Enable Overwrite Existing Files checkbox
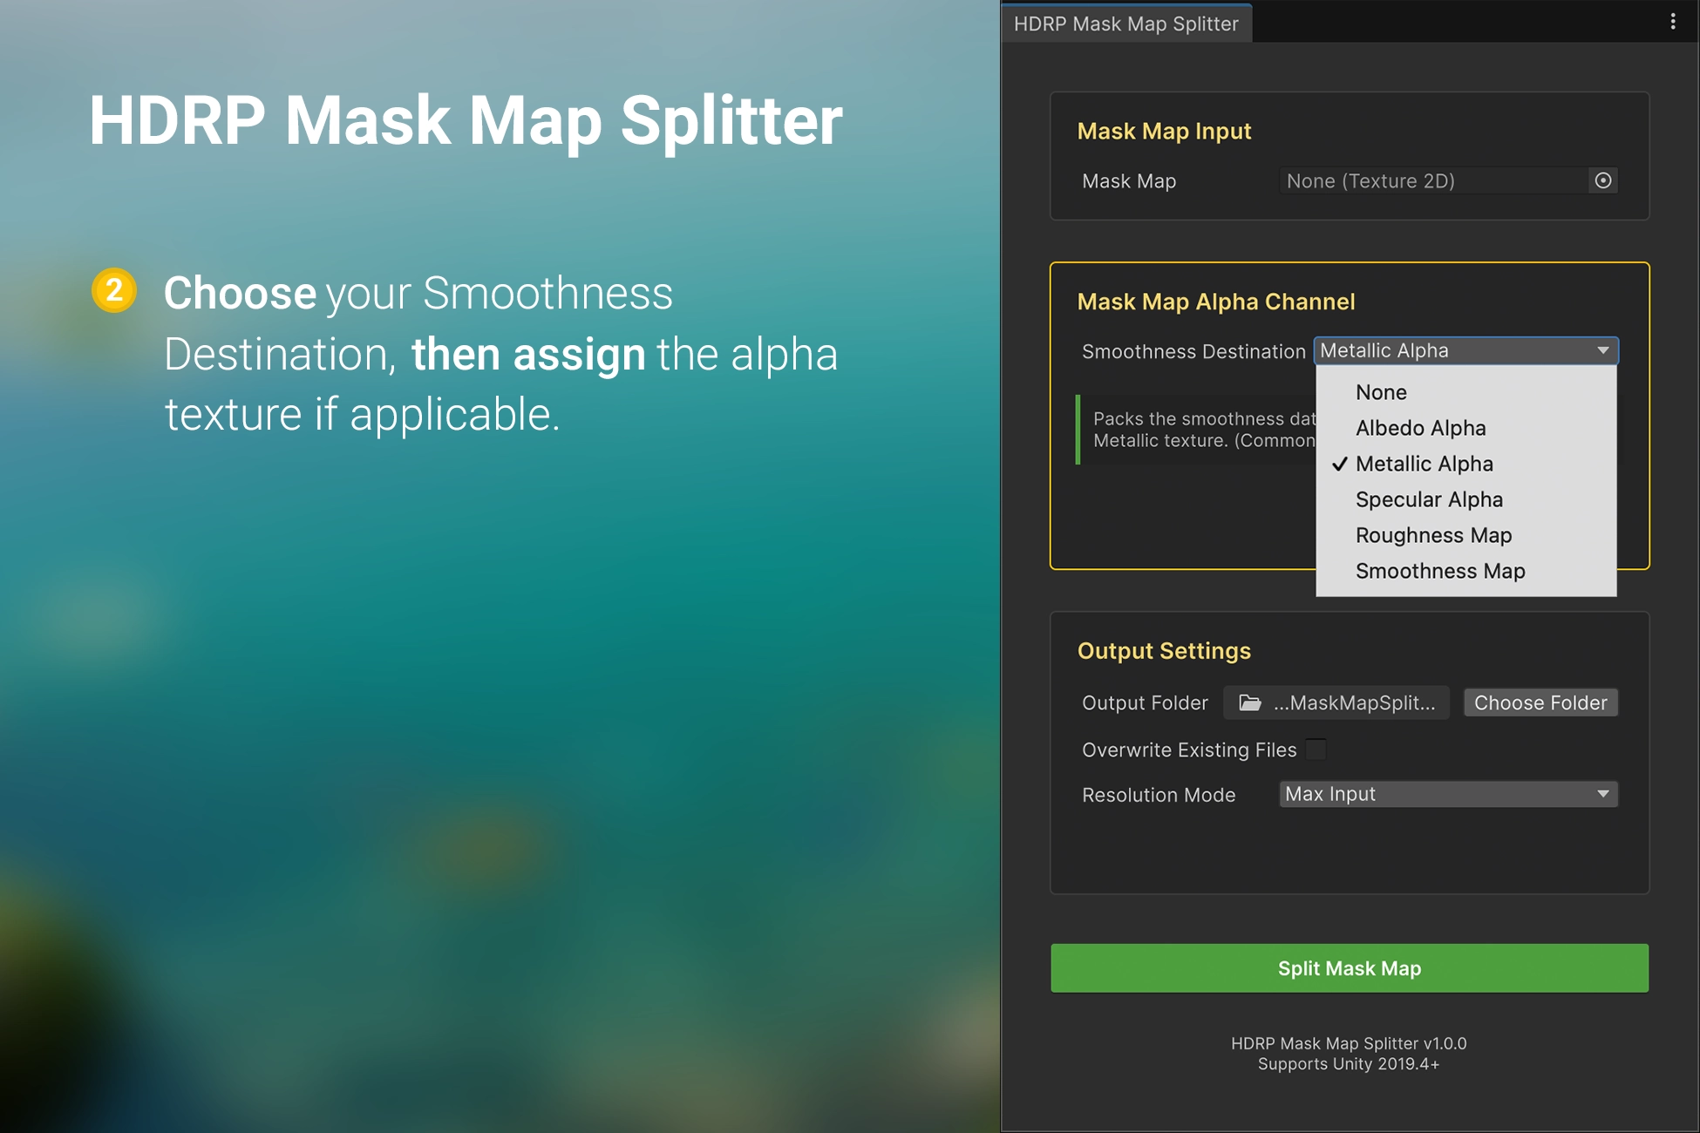This screenshot has height=1133, width=1700. pyautogui.click(x=1316, y=750)
